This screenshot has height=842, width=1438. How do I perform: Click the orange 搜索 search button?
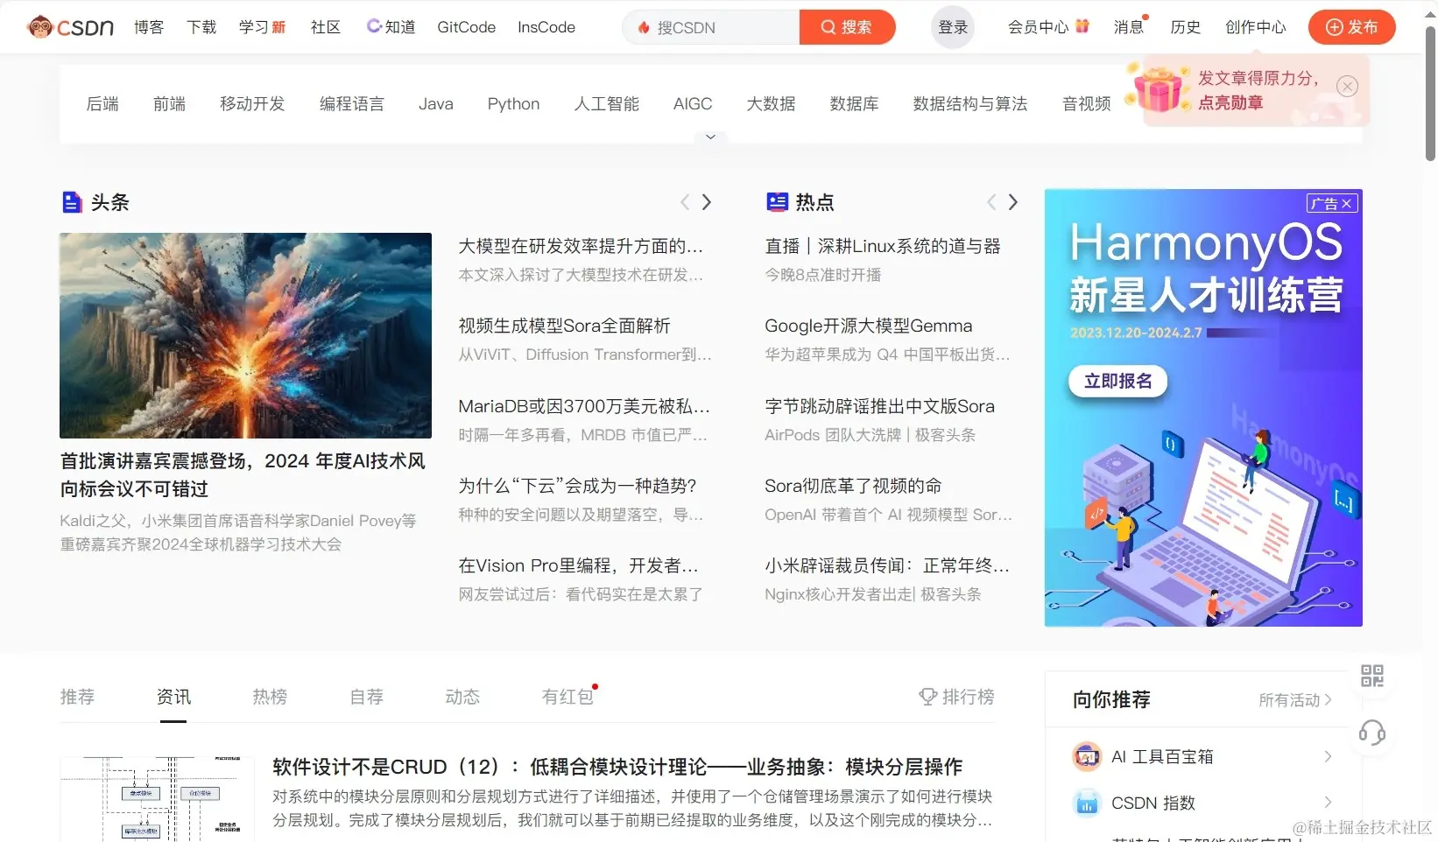click(x=847, y=27)
